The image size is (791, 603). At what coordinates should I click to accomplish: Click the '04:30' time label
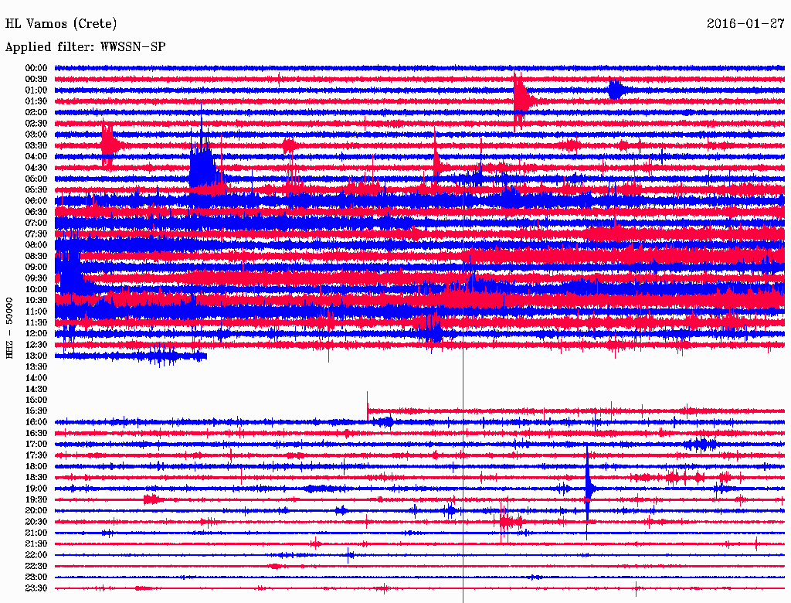36,168
